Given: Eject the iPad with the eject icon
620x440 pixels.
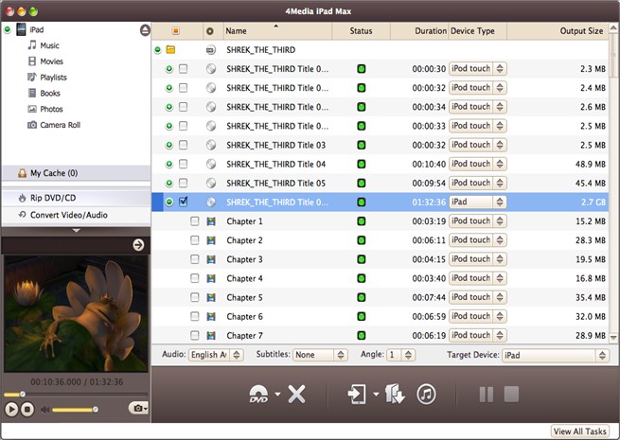Looking at the screenshot, I should click(145, 30).
